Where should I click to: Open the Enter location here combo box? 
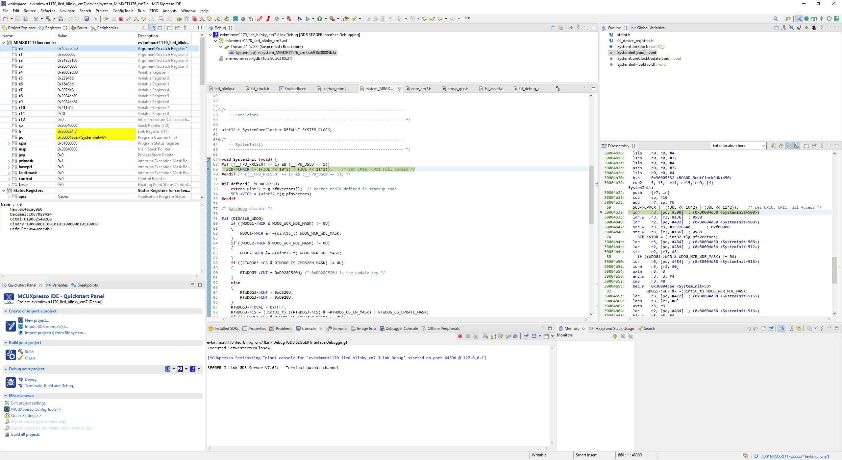(763, 146)
